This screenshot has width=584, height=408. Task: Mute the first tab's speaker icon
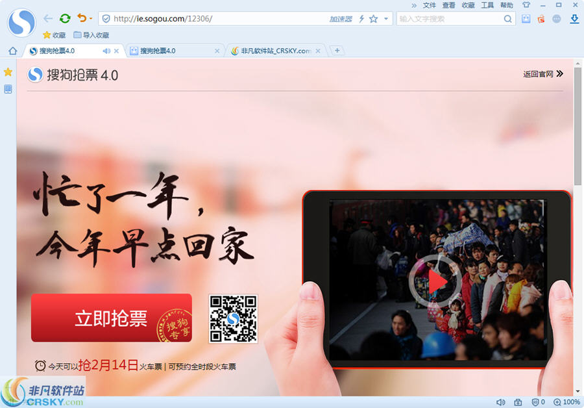106,51
